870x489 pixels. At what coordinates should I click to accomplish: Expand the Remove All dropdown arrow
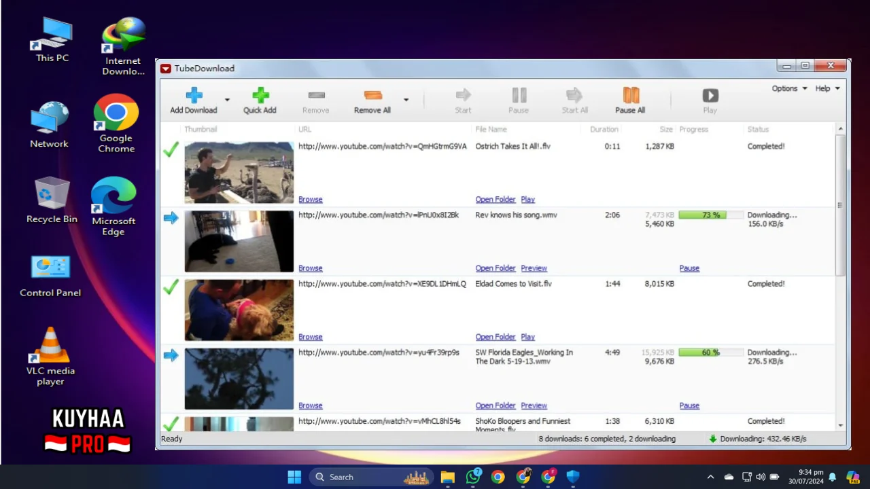(x=406, y=100)
